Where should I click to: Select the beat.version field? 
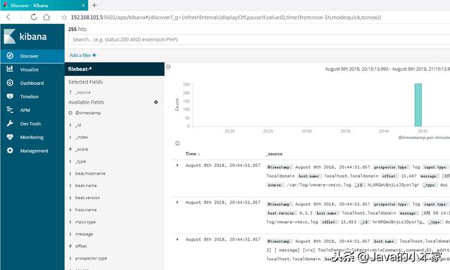tap(87, 198)
